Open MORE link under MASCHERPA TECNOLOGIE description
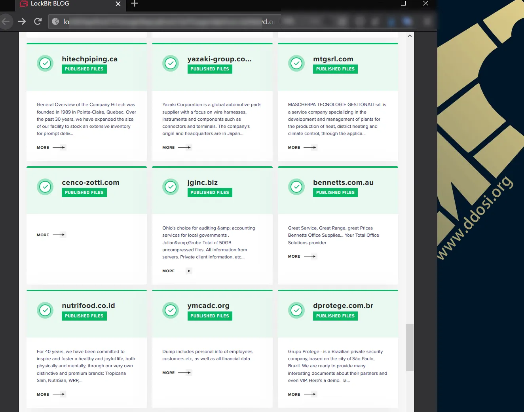 click(302, 148)
